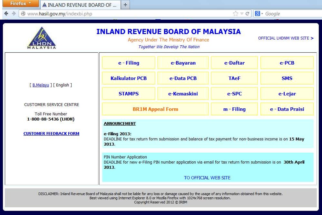The width and height of the screenshot is (322, 215).
Task: Open e-Kemaskini
Action: point(183,94)
